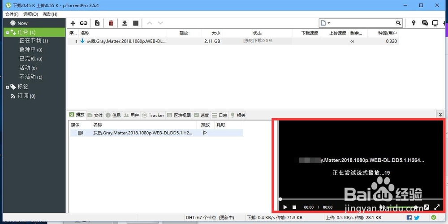The height and width of the screenshot is (224, 448).
Task: Toggle fullscreen video player
Action: [437, 207]
